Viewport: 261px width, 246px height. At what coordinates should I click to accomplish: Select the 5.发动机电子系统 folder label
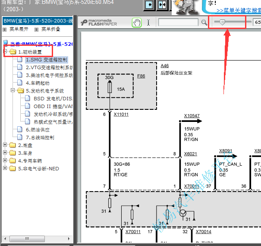click(45, 91)
